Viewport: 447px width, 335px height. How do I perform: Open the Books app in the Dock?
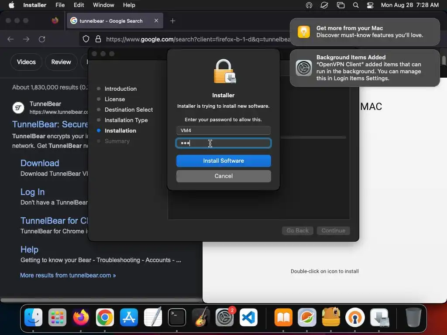(283, 317)
